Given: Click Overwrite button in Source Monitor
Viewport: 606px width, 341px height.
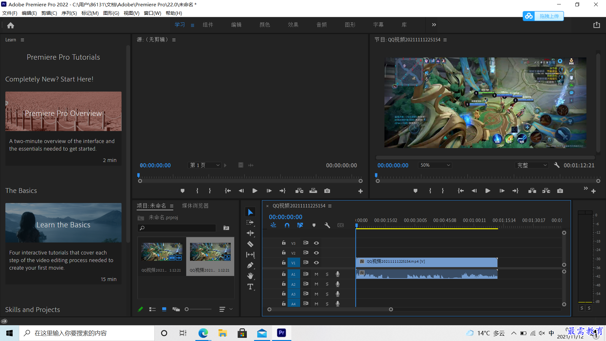Looking at the screenshot, I should (313, 191).
